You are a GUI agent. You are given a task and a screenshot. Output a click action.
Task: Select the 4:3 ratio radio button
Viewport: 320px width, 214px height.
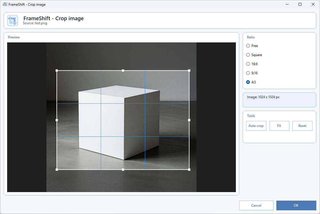248,82
